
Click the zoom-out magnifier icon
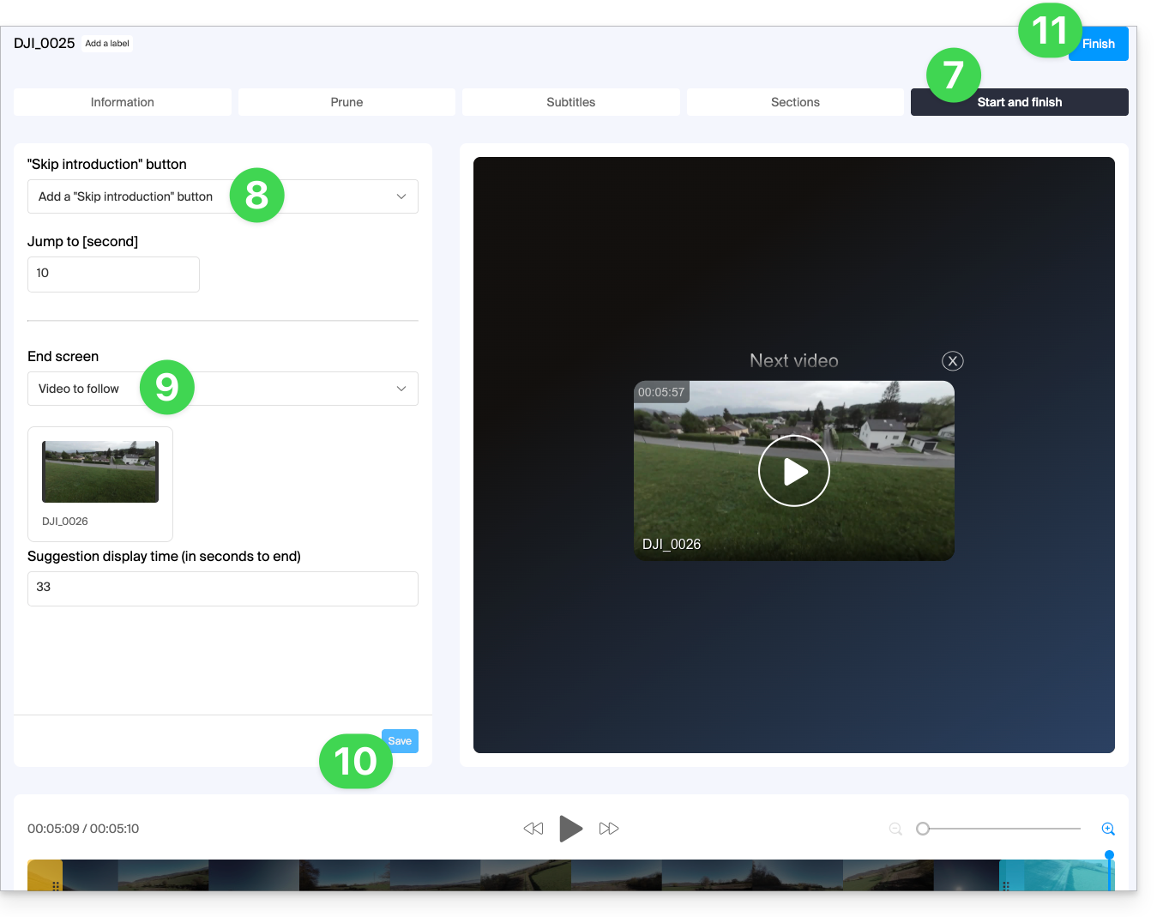(895, 829)
